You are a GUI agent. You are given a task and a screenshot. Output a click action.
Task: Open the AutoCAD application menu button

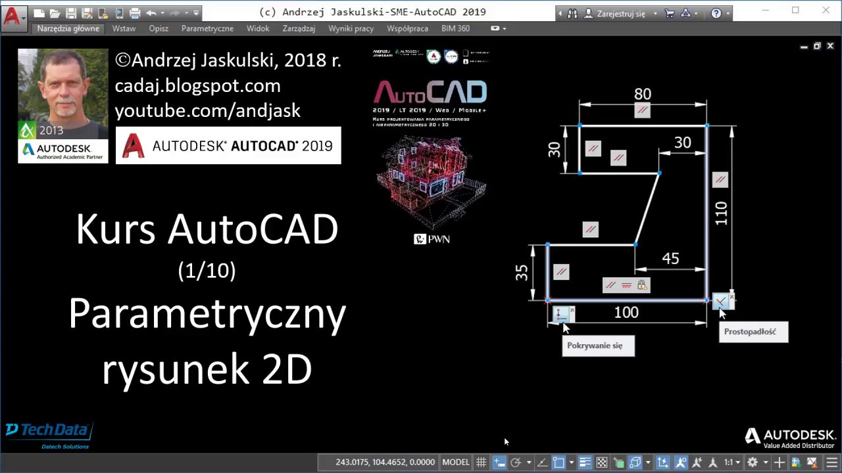[x=14, y=17]
